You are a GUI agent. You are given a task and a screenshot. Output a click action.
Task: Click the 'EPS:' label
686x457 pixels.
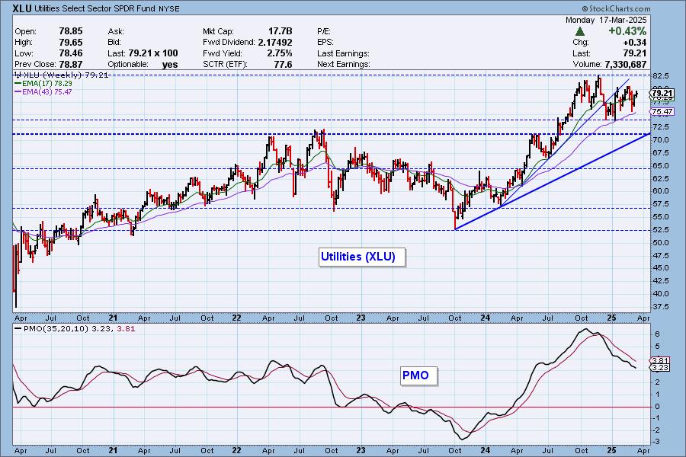(325, 43)
